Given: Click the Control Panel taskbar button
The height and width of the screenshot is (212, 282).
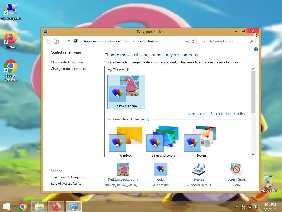Looking at the screenshot, I should 73,206.
